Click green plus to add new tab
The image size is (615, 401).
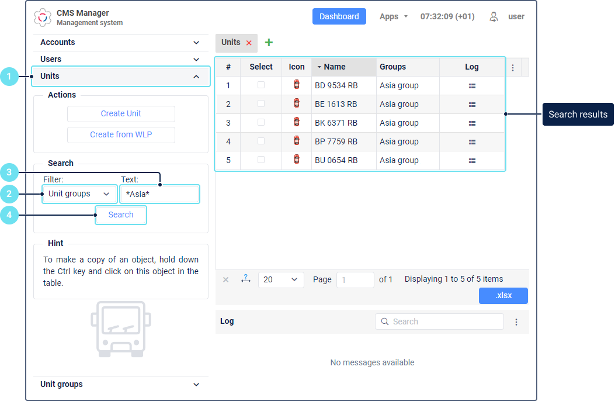pos(269,43)
